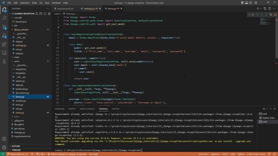Expand the TIMELINE section
This screenshot has height=156, width=278.
[x=16, y=150]
